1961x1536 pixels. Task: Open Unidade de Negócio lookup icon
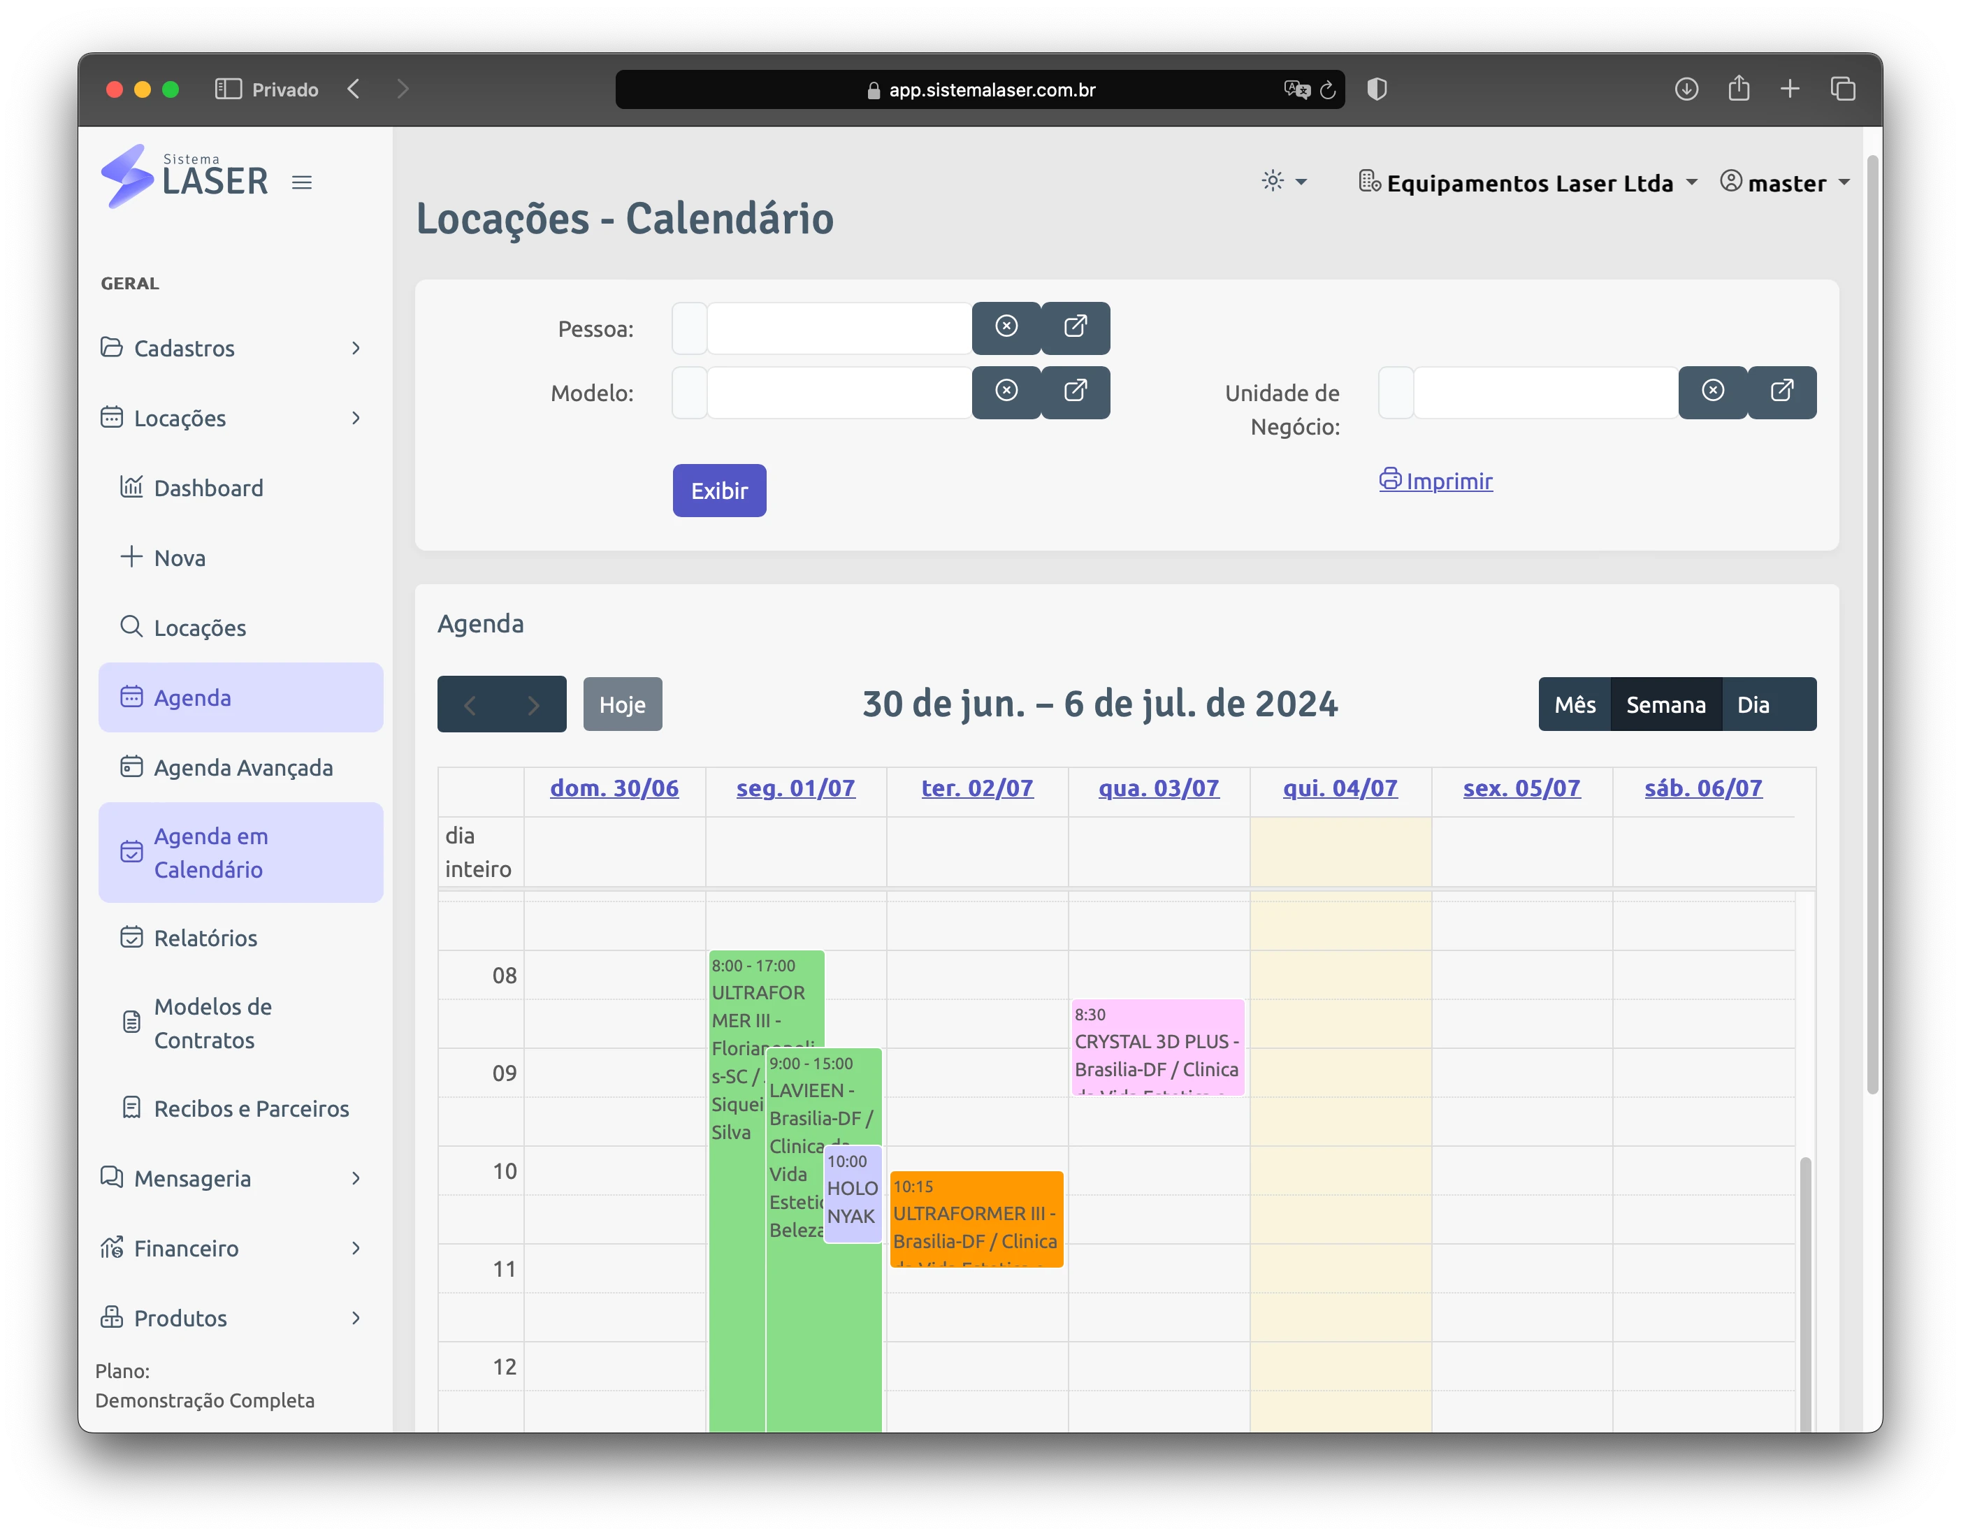[x=1782, y=391]
